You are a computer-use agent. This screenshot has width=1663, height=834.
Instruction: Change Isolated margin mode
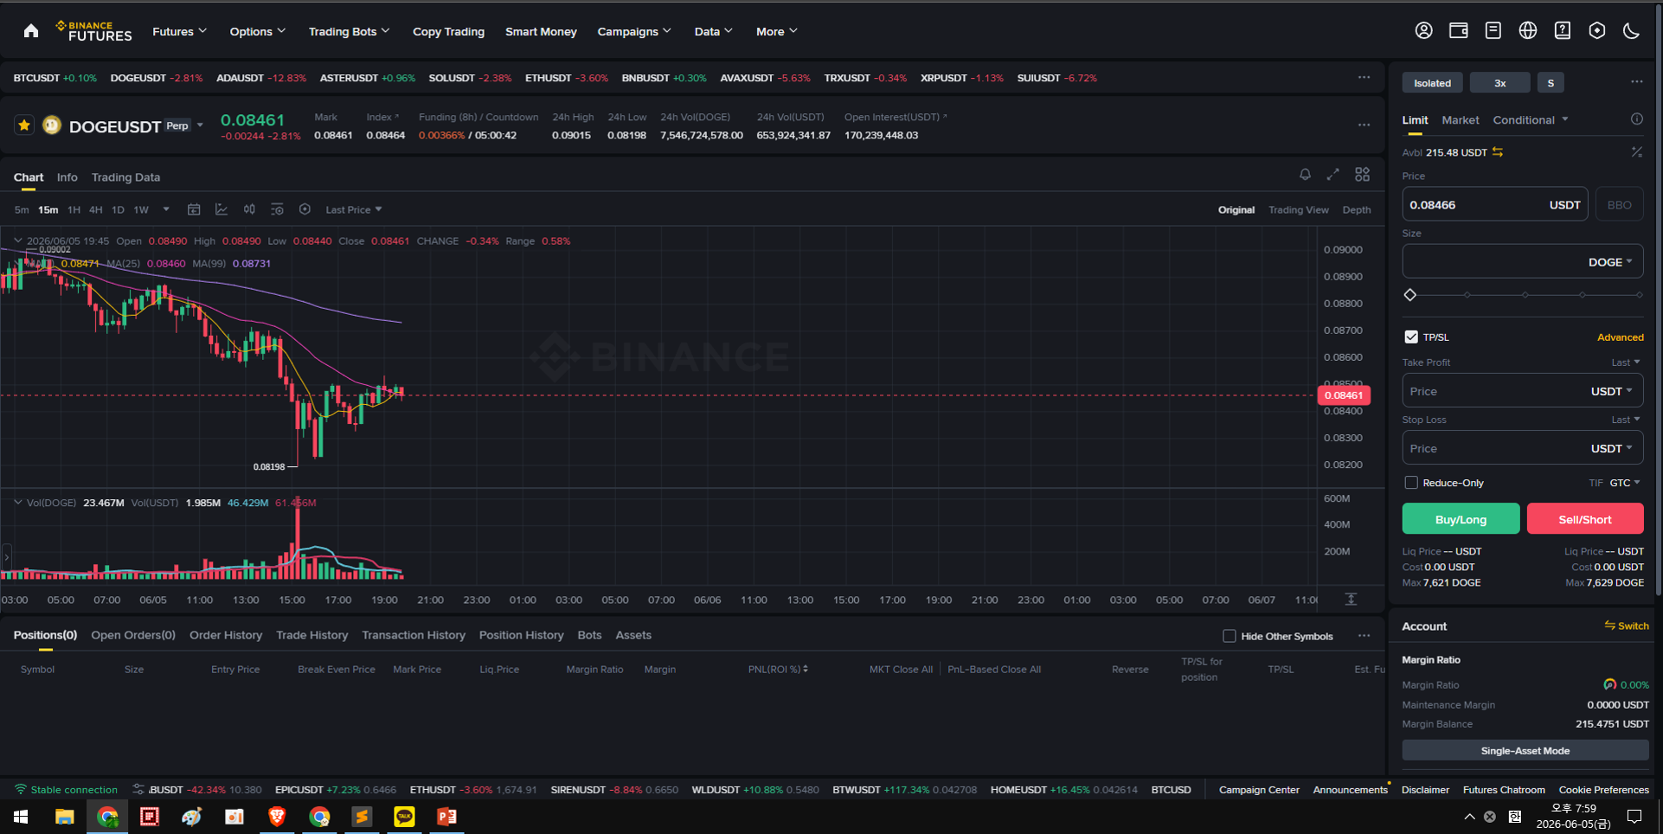[x=1432, y=83]
